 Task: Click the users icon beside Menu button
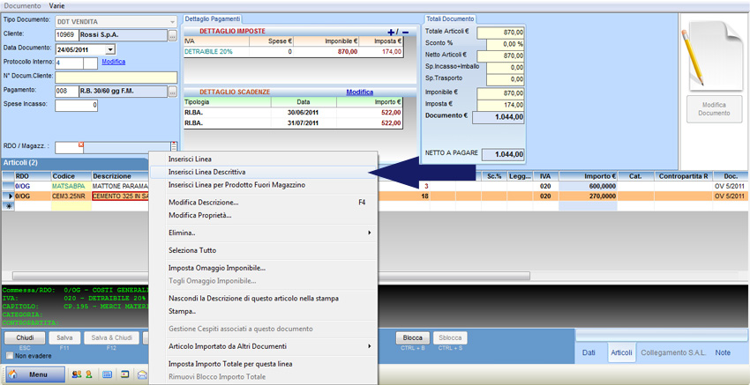[x=75, y=374]
